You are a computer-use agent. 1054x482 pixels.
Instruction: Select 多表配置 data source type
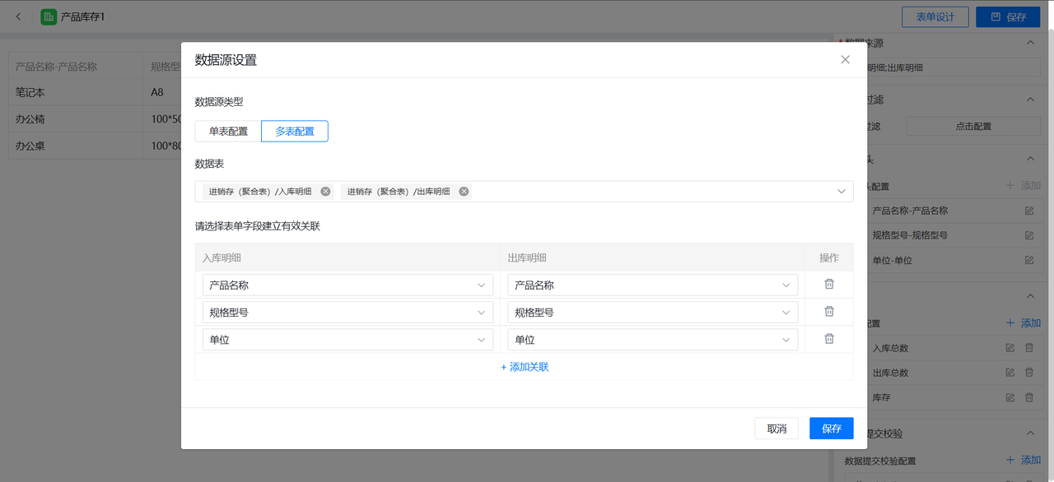pos(295,132)
